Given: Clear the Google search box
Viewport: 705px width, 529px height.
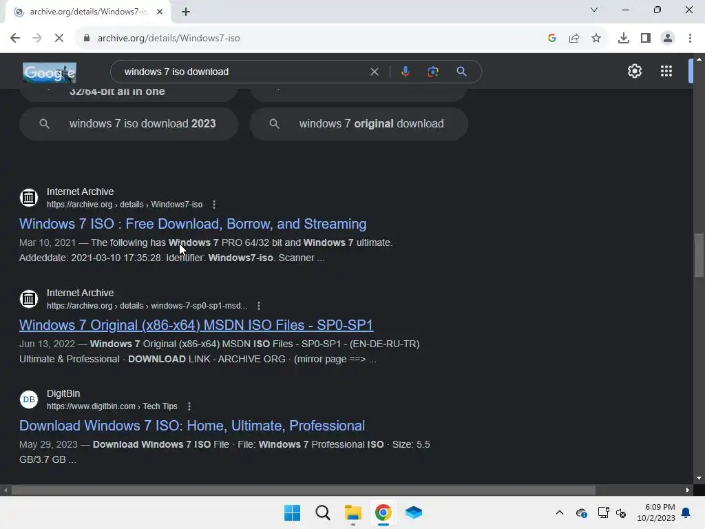Looking at the screenshot, I should pos(374,72).
